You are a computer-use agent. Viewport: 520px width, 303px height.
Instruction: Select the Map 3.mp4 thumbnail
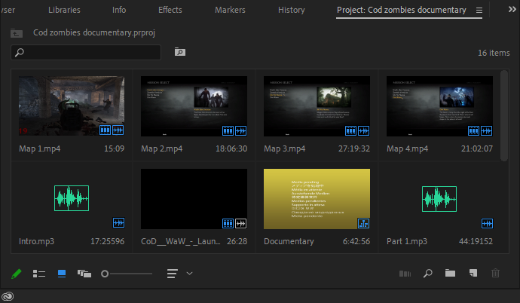click(317, 106)
